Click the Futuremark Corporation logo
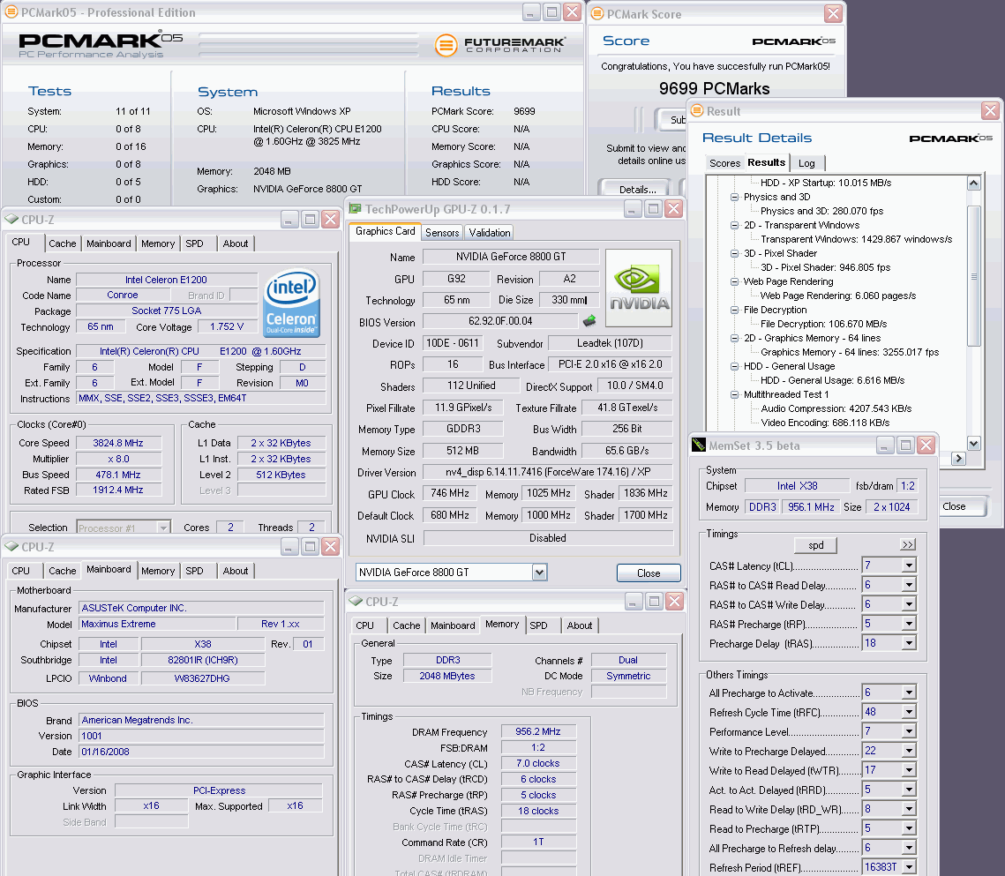 (500, 45)
